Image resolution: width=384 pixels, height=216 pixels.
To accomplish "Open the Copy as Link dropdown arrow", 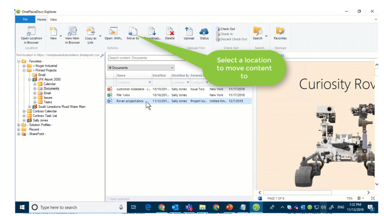I will click(100, 36).
